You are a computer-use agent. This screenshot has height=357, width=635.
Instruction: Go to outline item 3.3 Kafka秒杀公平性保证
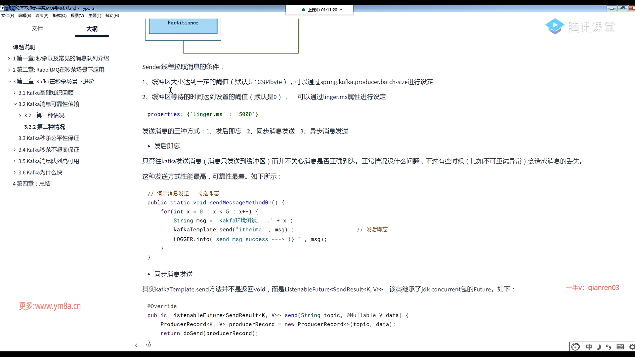(49, 138)
